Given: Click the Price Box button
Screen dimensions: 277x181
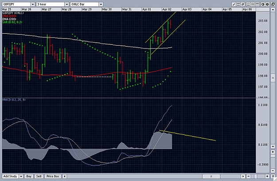Looking at the screenshot, I should click(x=53, y=176).
